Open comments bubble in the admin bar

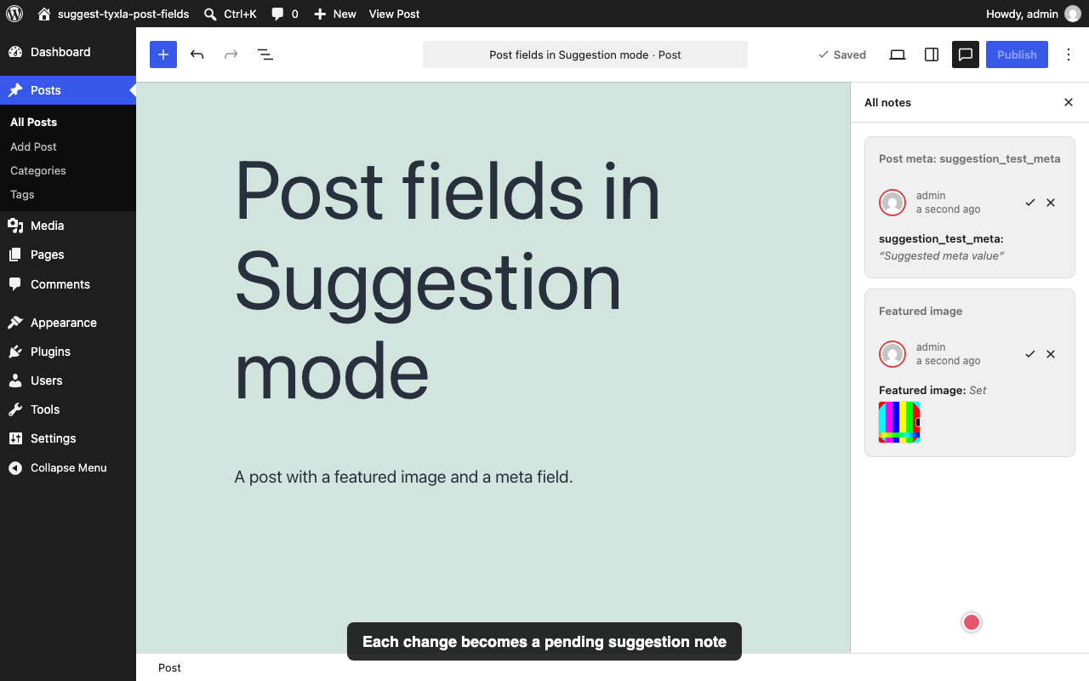(285, 14)
